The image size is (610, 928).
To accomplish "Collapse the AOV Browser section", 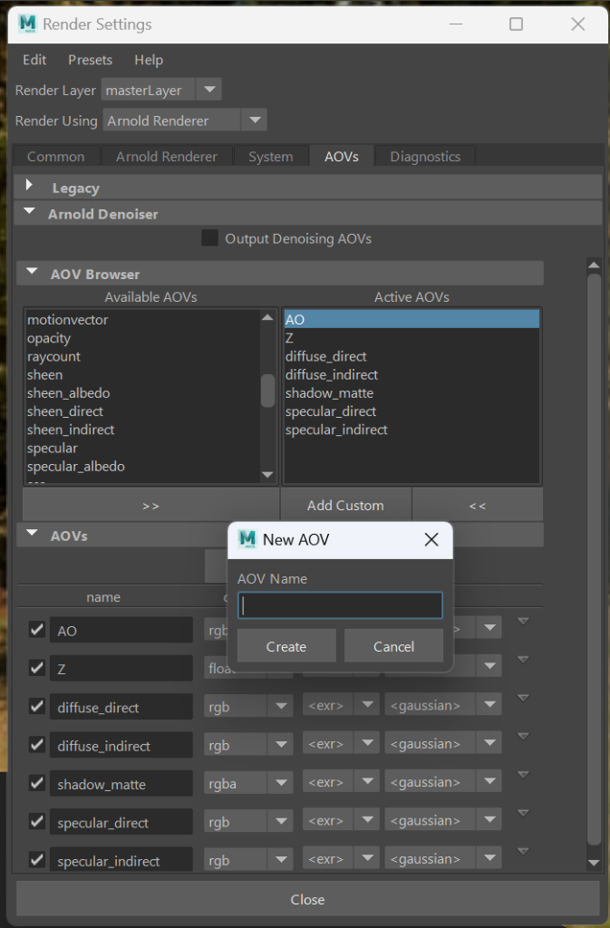I will (x=32, y=272).
